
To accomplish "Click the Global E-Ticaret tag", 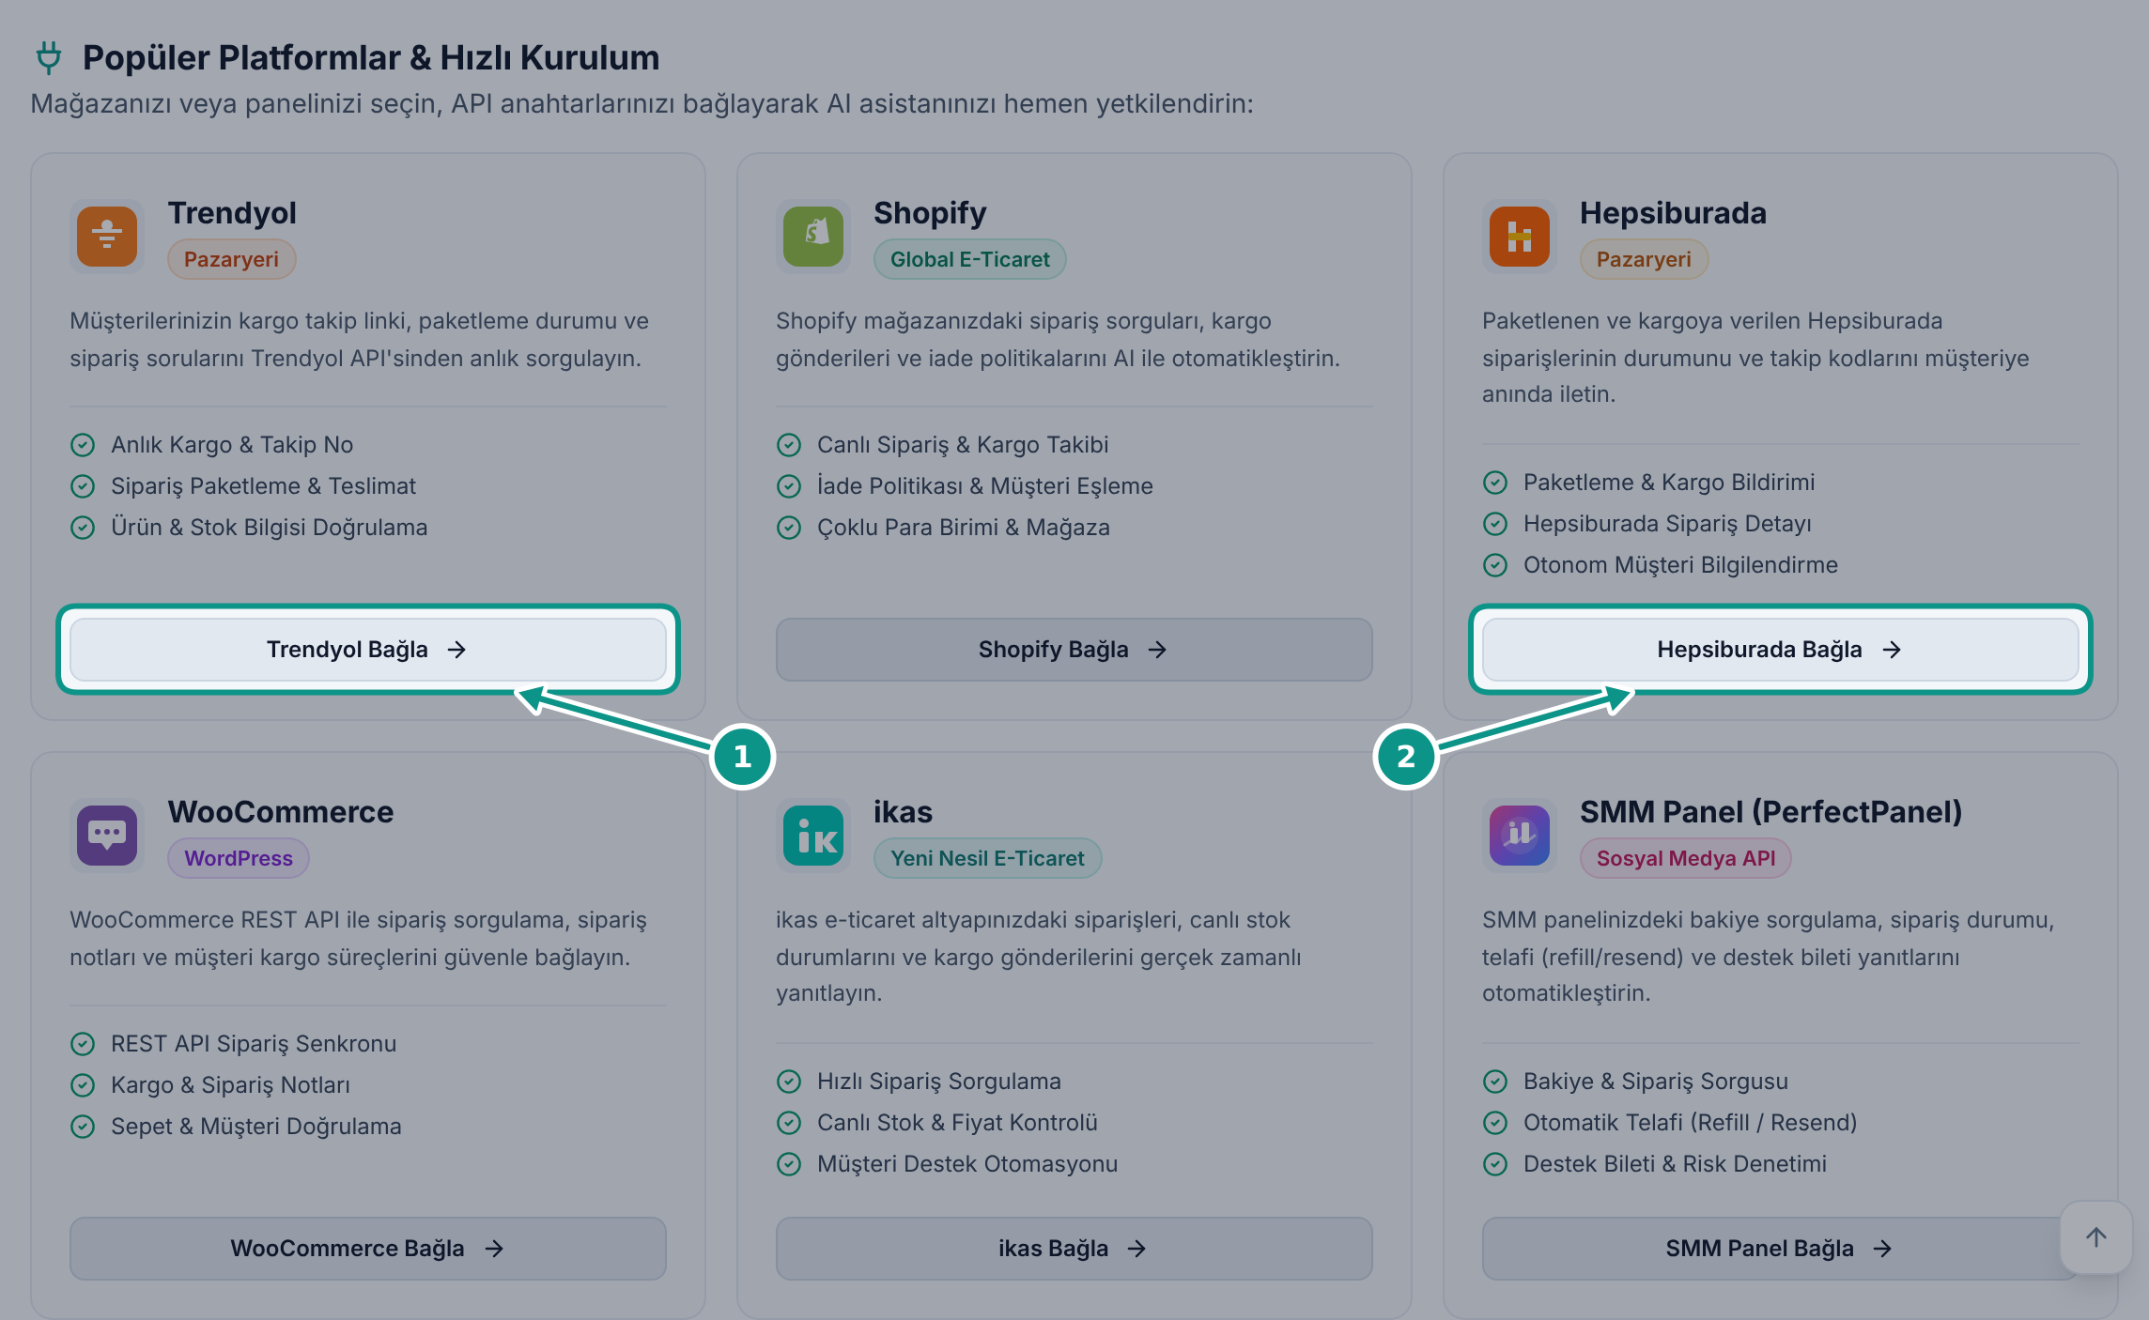I will [970, 259].
